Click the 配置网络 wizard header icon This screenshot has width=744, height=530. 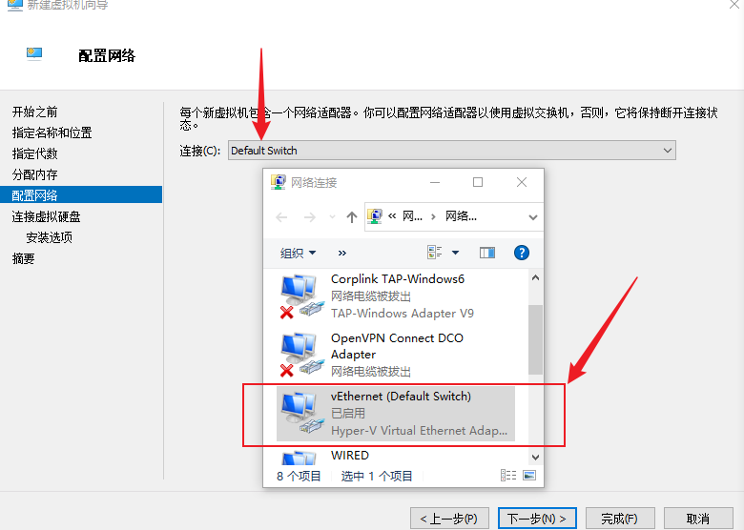pos(34,54)
